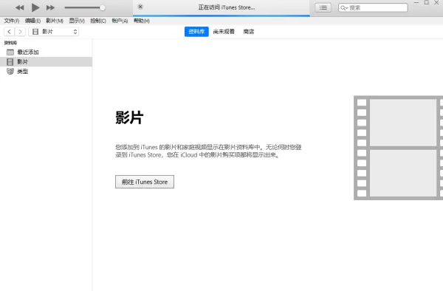Viewport: 443px width, 291px height.
Task: Open the 帮助(H) menu
Action: tap(142, 21)
